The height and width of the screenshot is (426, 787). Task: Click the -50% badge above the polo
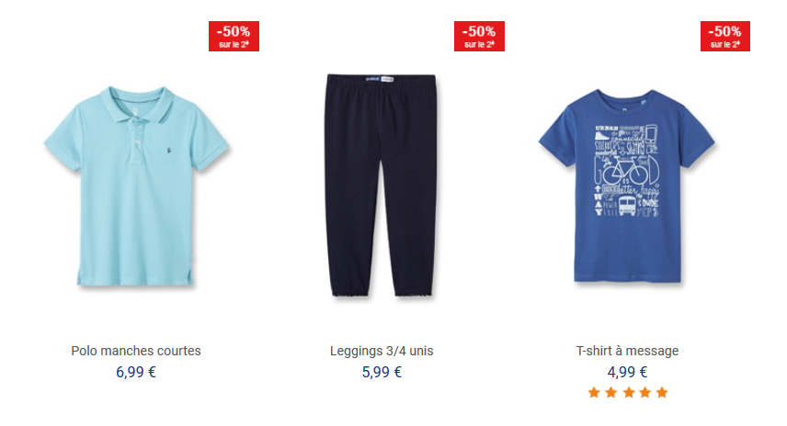point(234,36)
